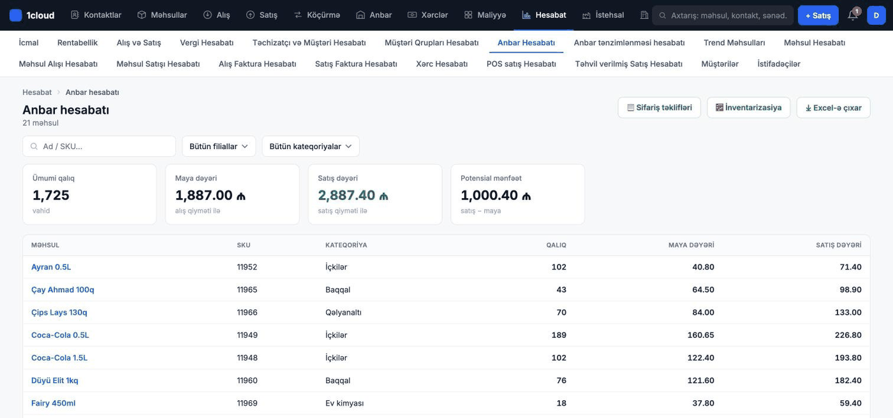The width and height of the screenshot is (893, 418).
Task: Open the İstifadəçilər tab
Action: (x=778, y=64)
